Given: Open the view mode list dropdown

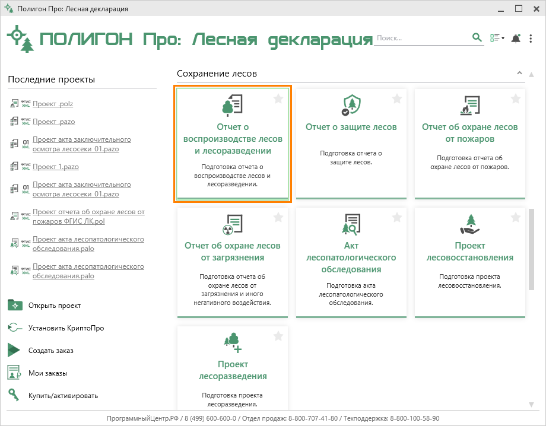Looking at the screenshot, I should pyautogui.click(x=497, y=37).
